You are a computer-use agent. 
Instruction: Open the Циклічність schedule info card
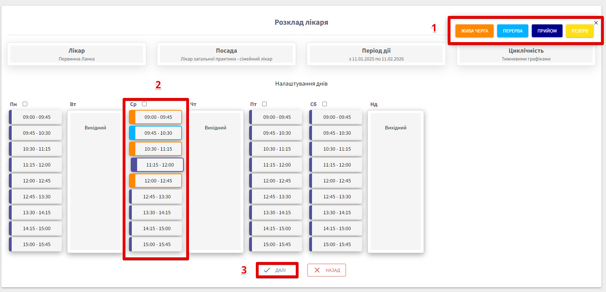click(526, 54)
